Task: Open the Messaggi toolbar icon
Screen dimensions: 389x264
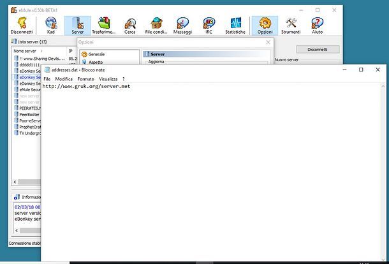Action: coord(182,26)
